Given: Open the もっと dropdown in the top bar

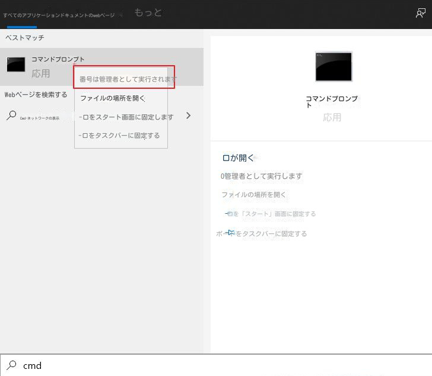Looking at the screenshot, I should pyautogui.click(x=148, y=12).
